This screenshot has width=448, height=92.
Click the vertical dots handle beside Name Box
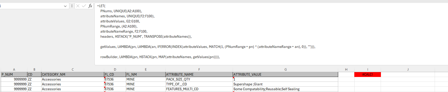tap(72, 6)
